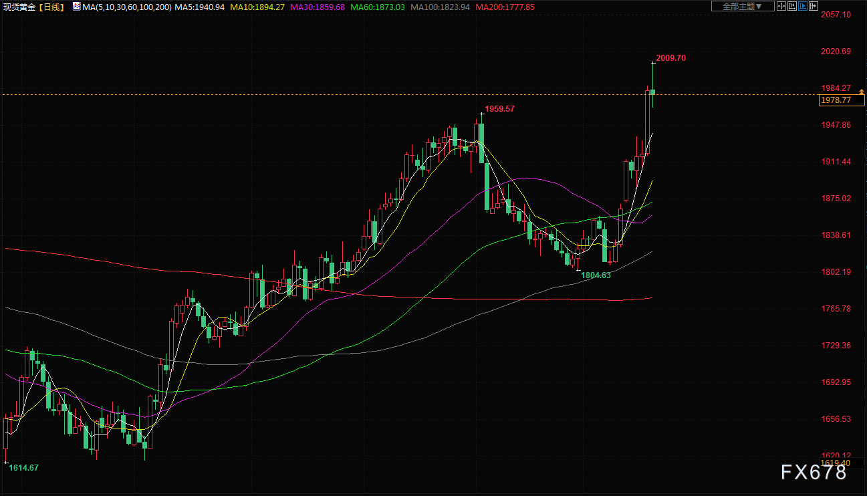Click the 2009.70 high price marker
The height and width of the screenshot is (496, 867).
(x=670, y=58)
